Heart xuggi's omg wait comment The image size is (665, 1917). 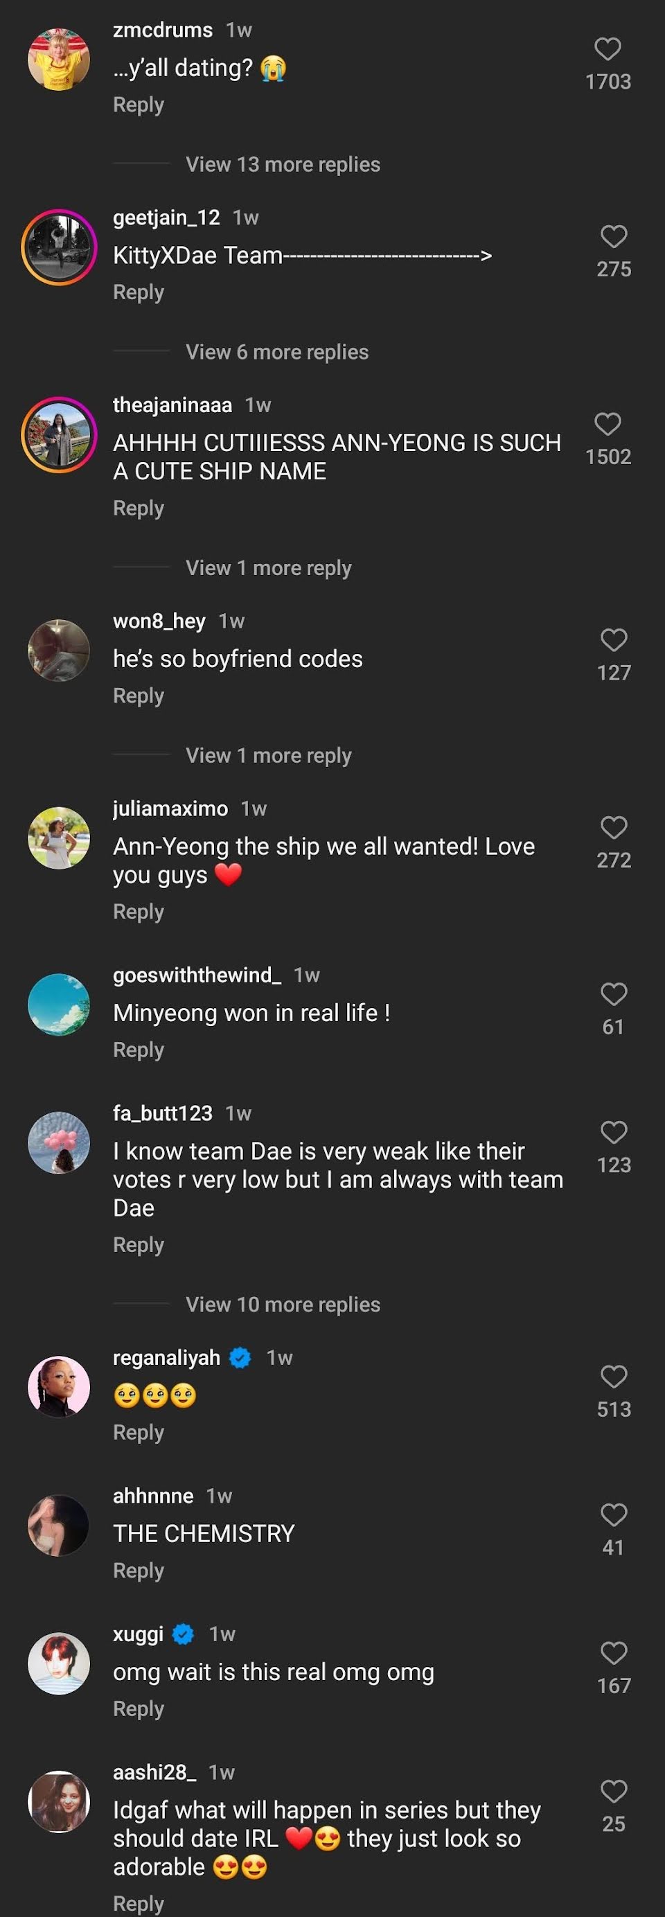click(x=614, y=1654)
